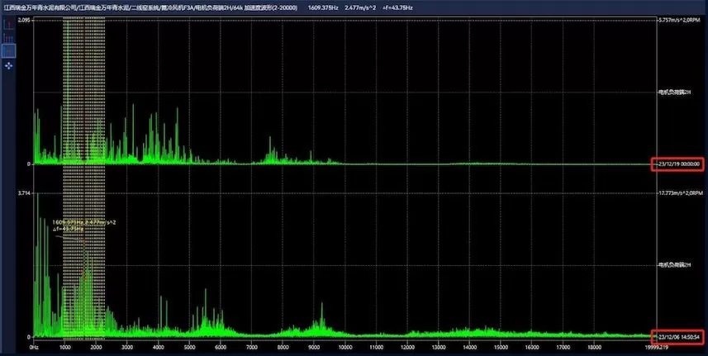Click the lower chart's 电机负荷端2H channel label
The image size is (708, 356).
tap(673, 266)
